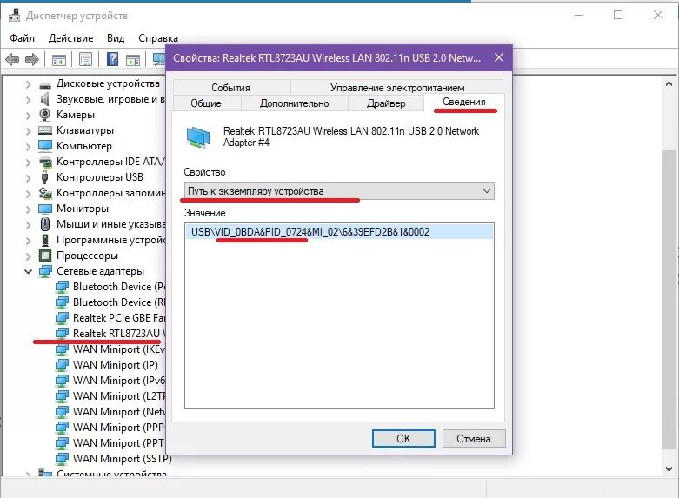This screenshot has height=498, width=679.
Task: Click the OK button
Action: (403, 439)
